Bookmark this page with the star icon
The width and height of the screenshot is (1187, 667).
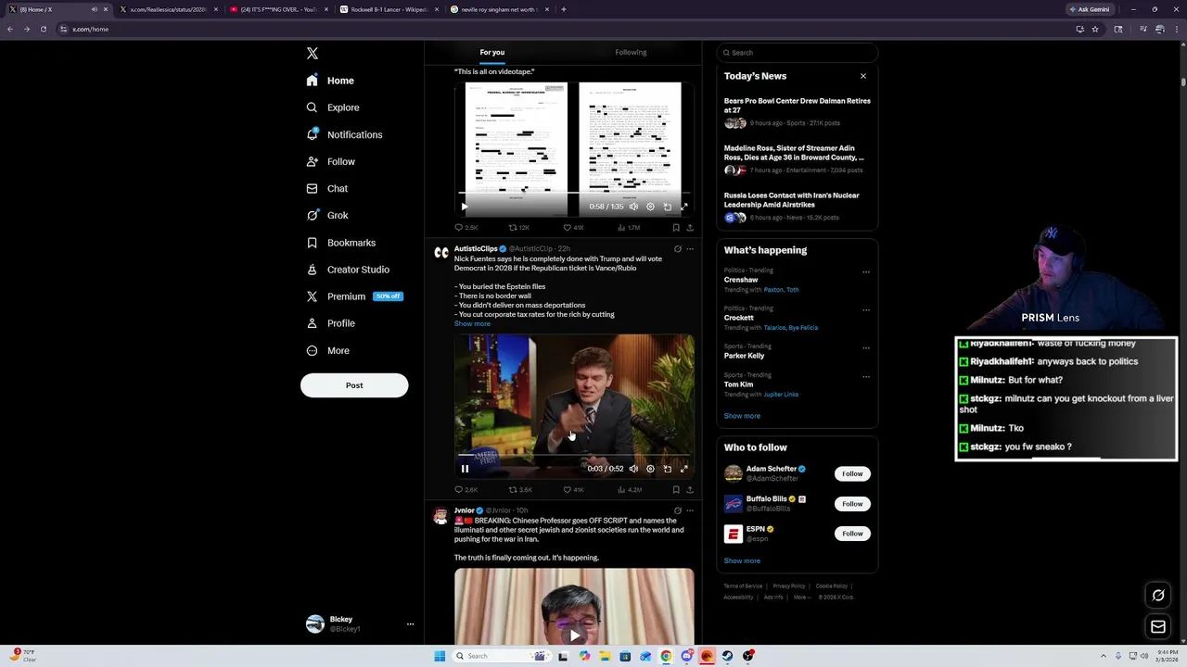tap(1095, 29)
